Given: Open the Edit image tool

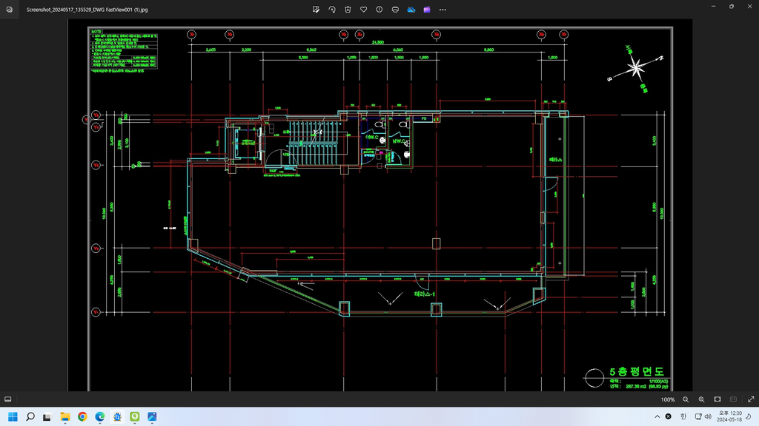Looking at the screenshot, I should coord(316,10).
